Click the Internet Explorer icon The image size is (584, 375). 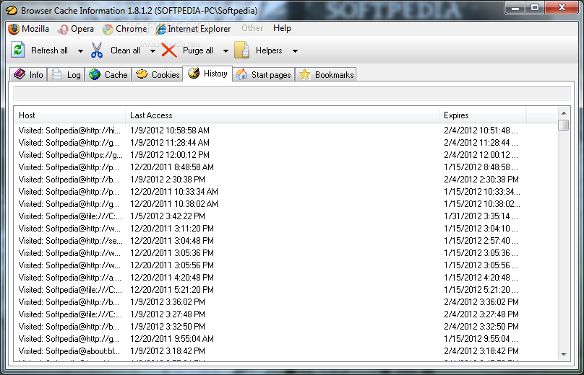click(x=161, y=29)
